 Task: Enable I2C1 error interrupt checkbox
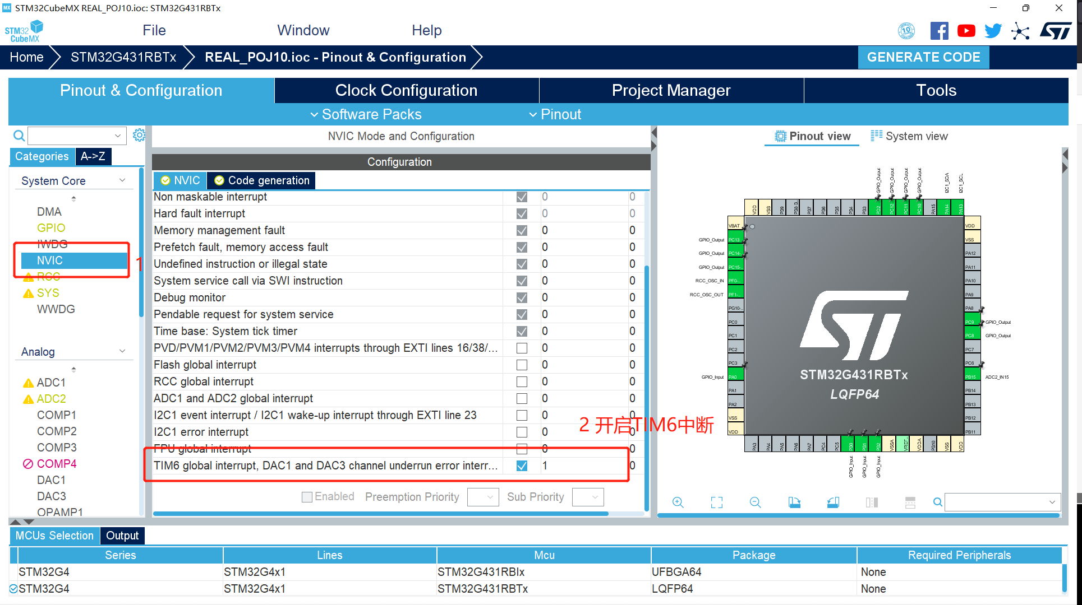(x=522, y=432)
